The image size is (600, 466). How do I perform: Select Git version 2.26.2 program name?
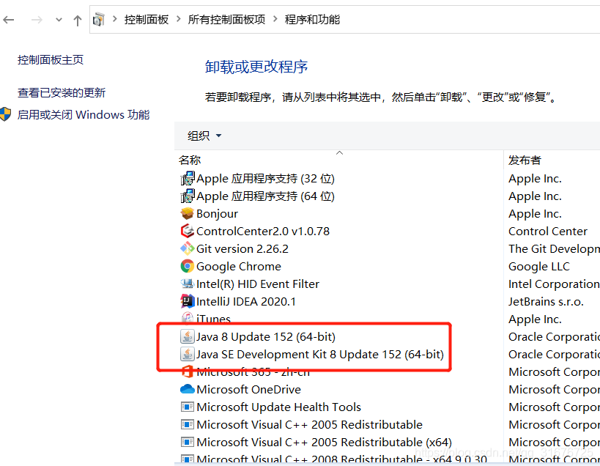242,248
